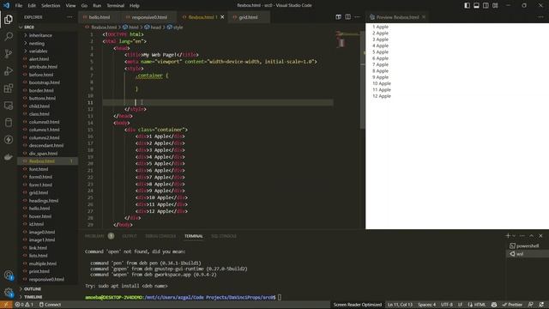Open terminal panel more actions ellipsis

click(522, 236)
